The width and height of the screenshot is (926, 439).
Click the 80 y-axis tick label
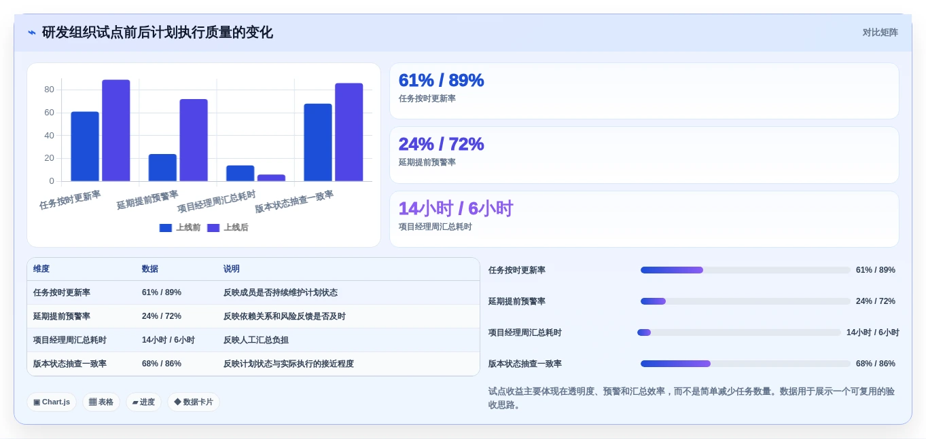pyautogui.click(x=49, y=90)
